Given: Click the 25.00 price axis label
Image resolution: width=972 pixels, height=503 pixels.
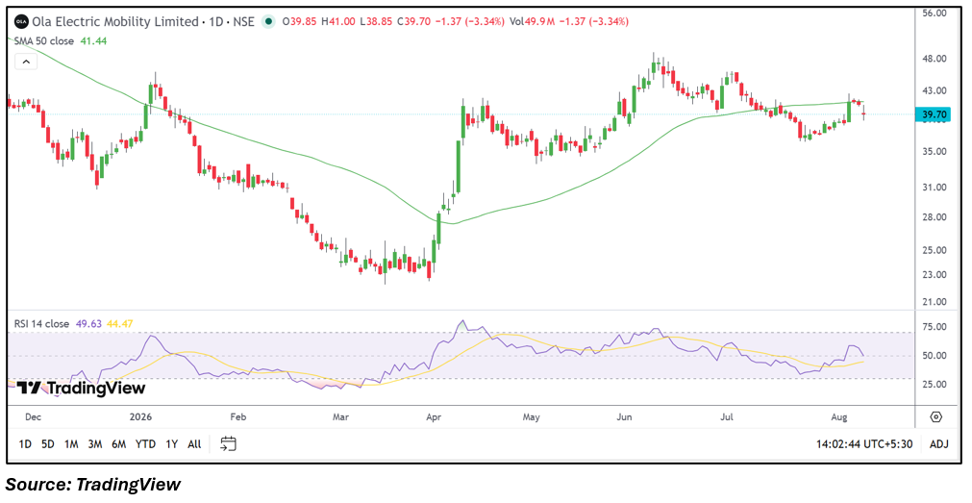Looking at the screenshot, I should pyautogui.click(x=933, y=251).
